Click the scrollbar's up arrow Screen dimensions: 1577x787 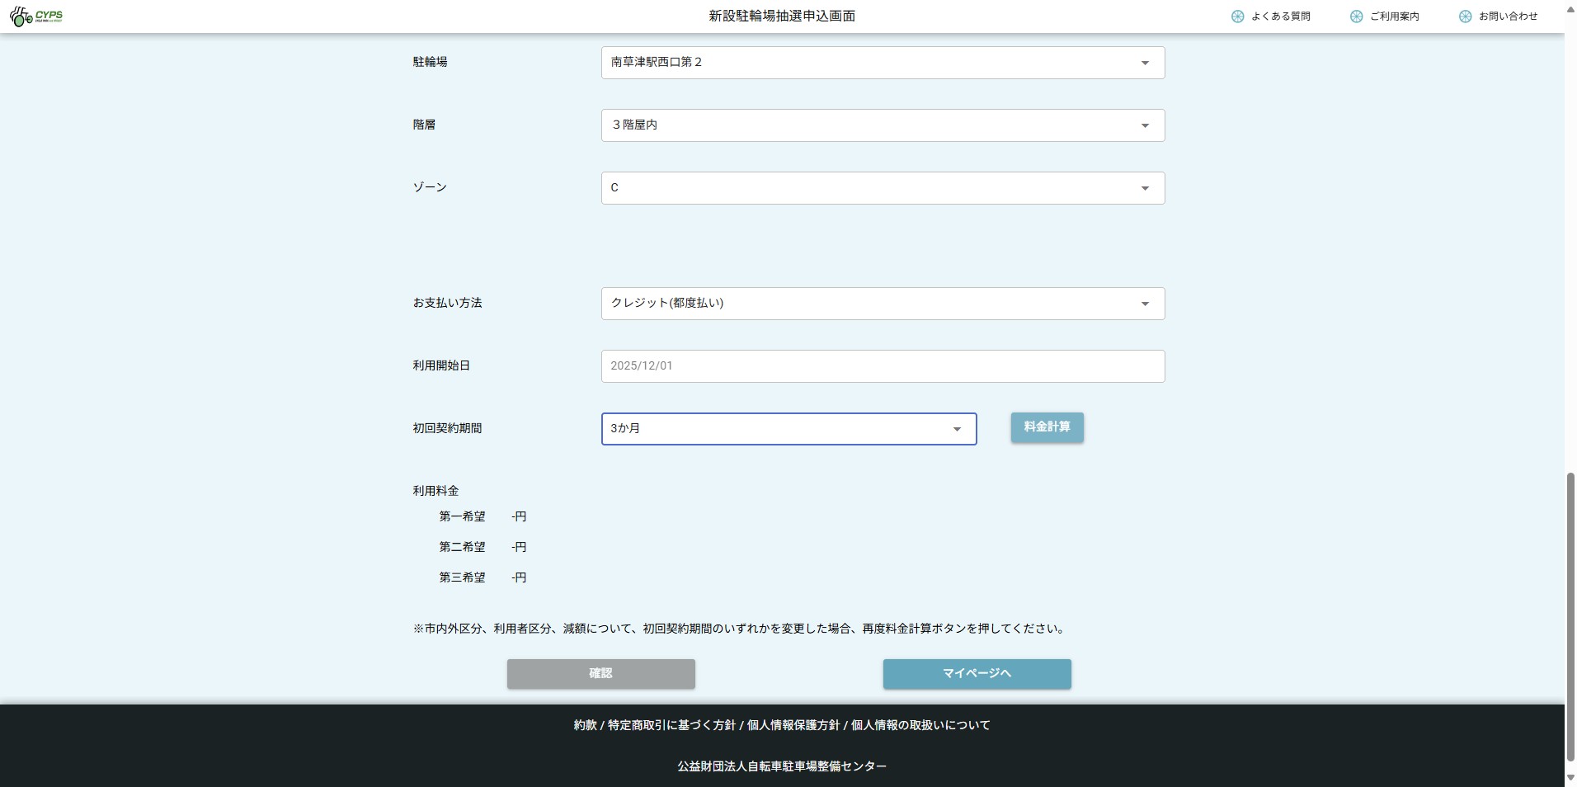tap(1570, 10)
